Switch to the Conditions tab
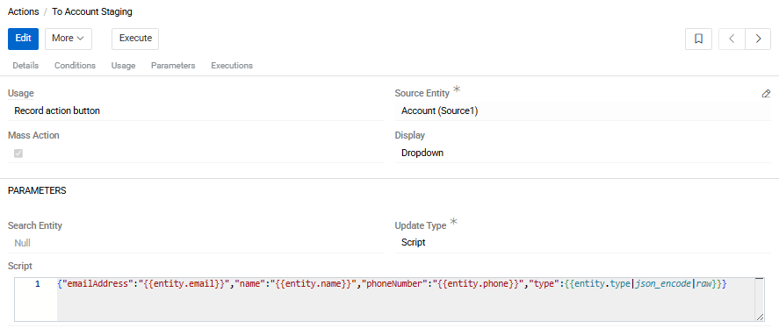Screen dimensions: 779x328 (75, 66)
